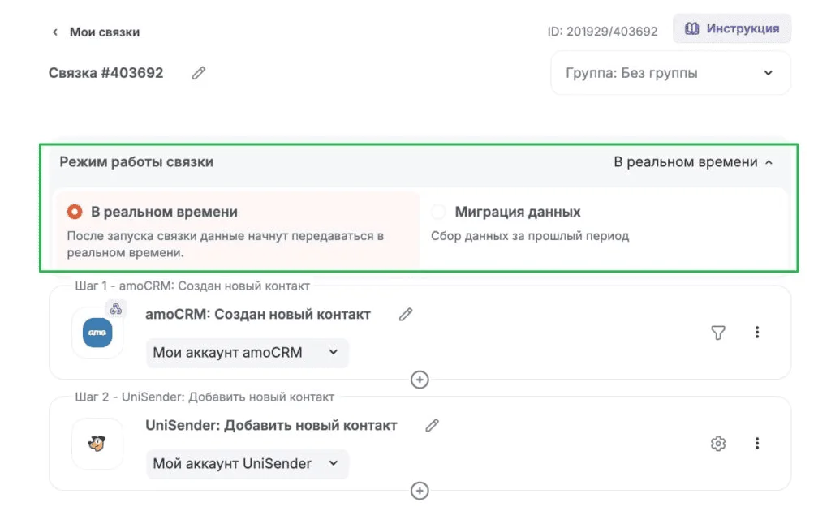Viewport: 831px width, 511px height.
Task: Open the Мой аккаунт UniSender account dropdown
Action: pos(247,464)
